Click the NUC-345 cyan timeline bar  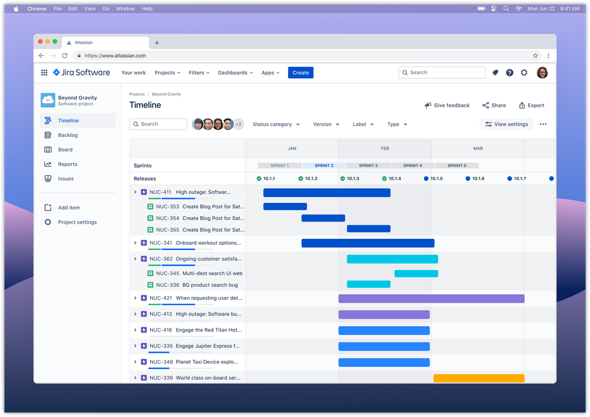(x=416, y=274)
